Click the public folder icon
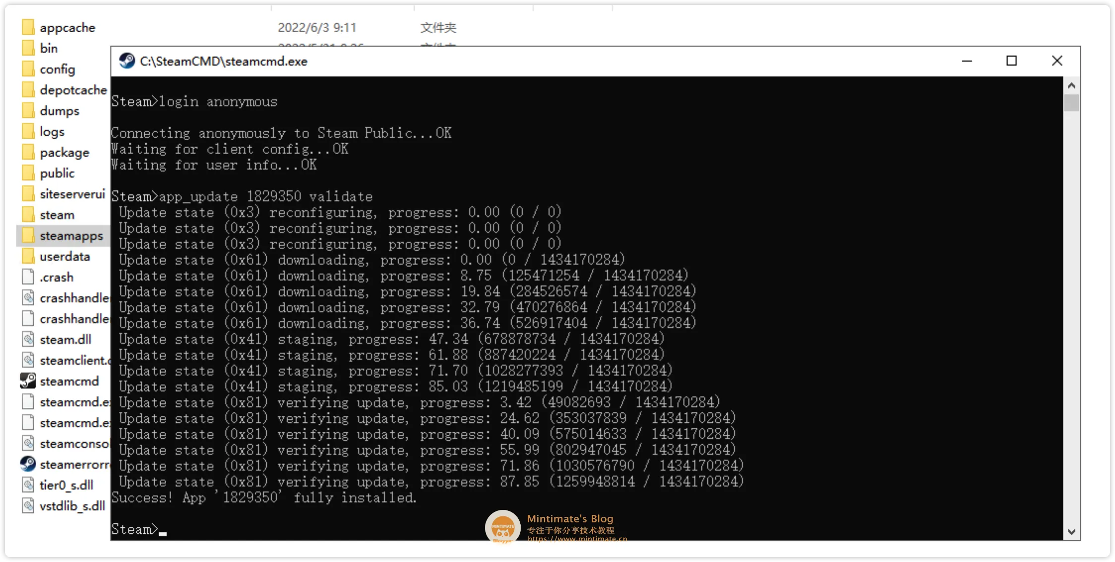Image resolution: width=1115 pixels, height=562 pixels. point(28,173)
